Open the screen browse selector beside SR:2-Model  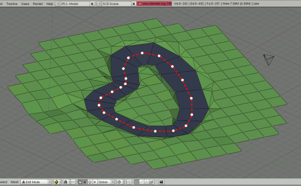pos(57,3)
